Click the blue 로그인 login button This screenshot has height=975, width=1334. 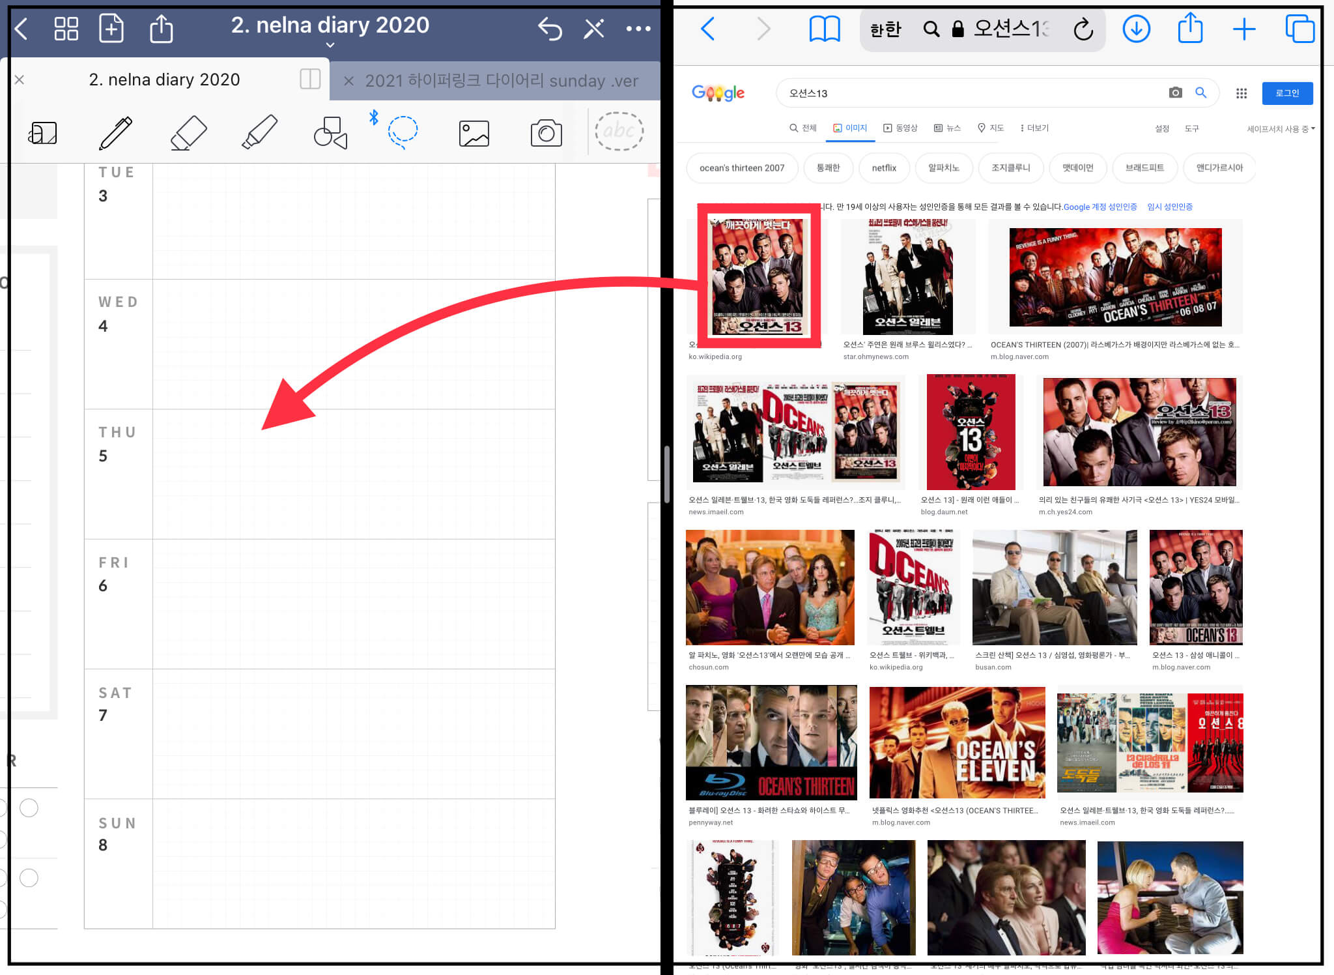tap(1286, 93)
